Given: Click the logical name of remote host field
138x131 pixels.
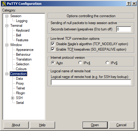Looking at the screenshot, I should point(91,82).
